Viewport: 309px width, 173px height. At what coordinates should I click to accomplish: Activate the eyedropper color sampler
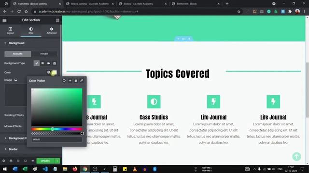(x=82, y=81)
